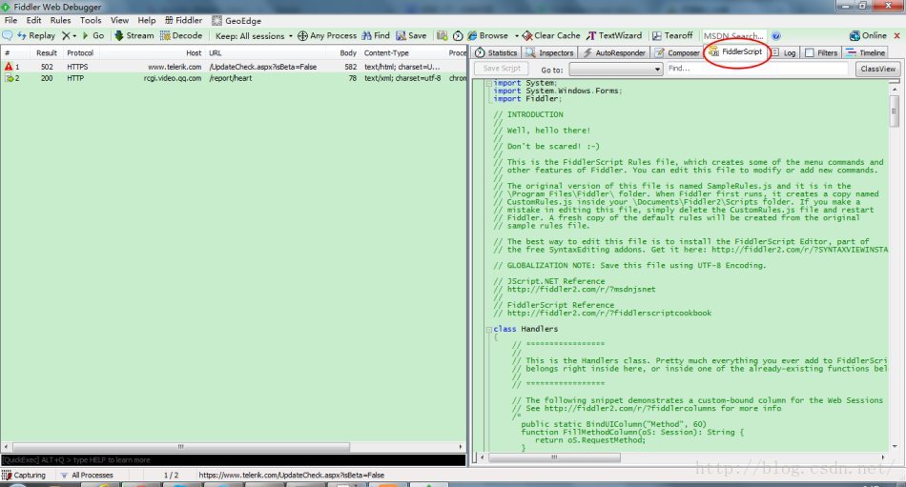906x487 pixels.
Task: Click Go to resume breakpoints
Action: [x=93, y=36]
